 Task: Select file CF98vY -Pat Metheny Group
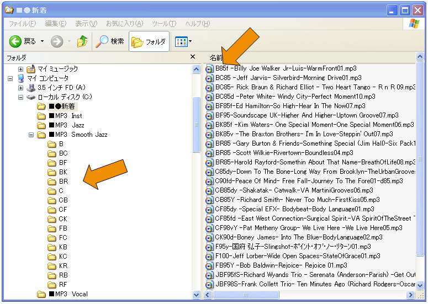pyautogui.click(x=309, y=228)
